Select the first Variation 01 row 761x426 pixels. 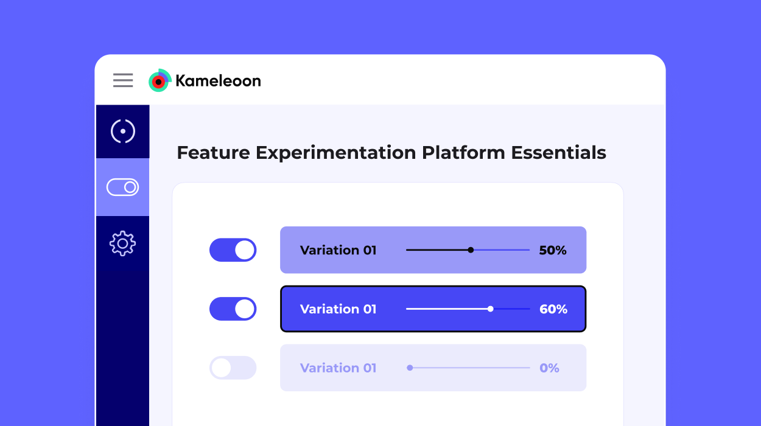point(433,250)
